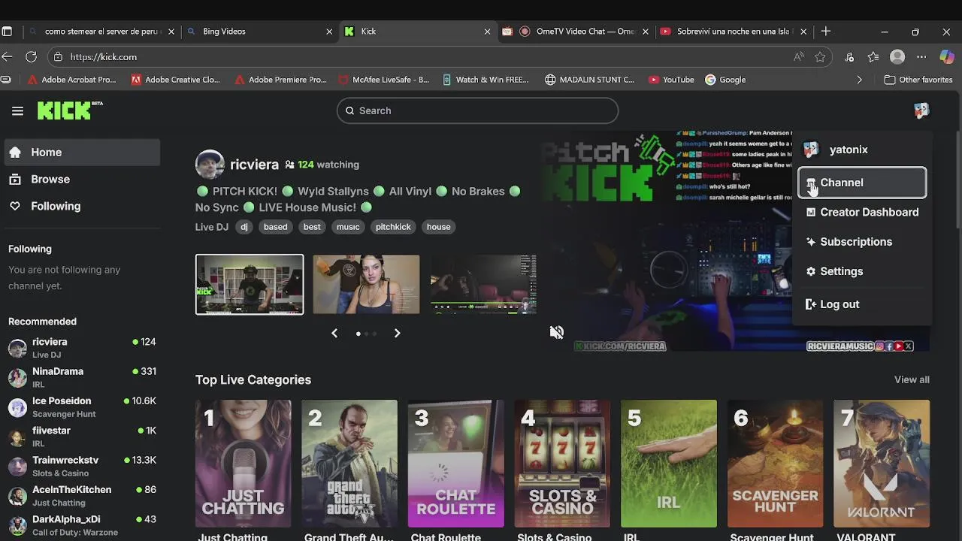Click ricviera streamer avatar in header
The width and height of the screenshot is (962, 541).
(x=210, y=165)
